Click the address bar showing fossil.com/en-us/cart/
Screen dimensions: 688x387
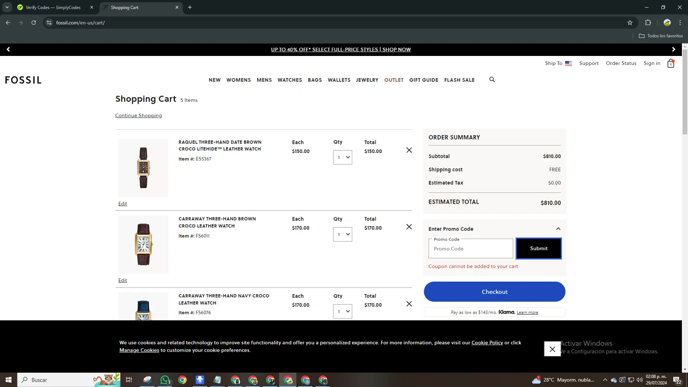pos(339,22)
